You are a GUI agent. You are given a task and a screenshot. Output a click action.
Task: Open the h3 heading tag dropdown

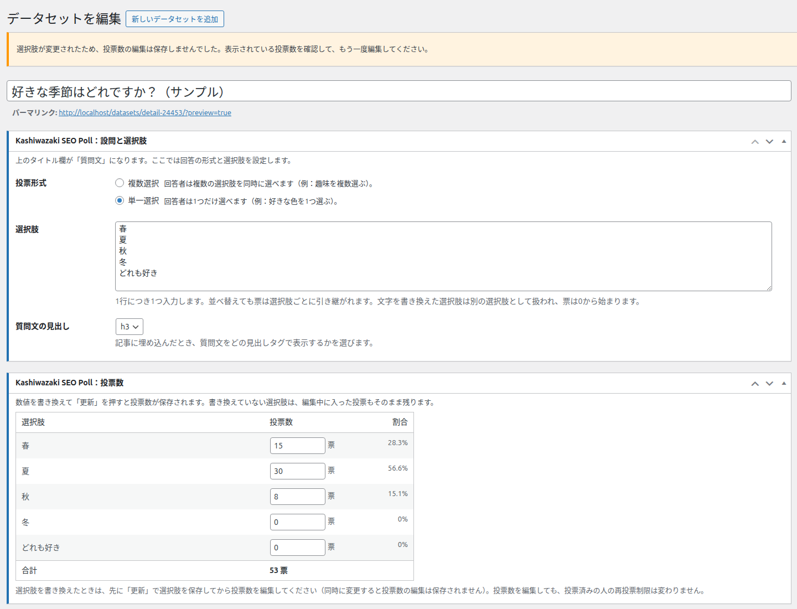130,327
